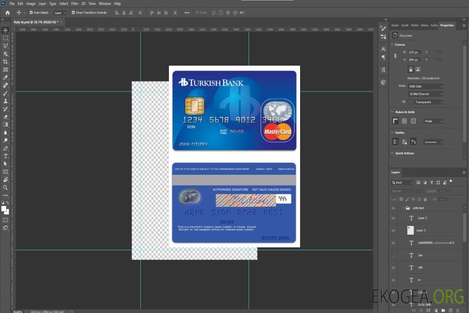Viewport: 469px width, 313px height.
Task: Click the Home icon in options bar
Action: coord(7,13)
